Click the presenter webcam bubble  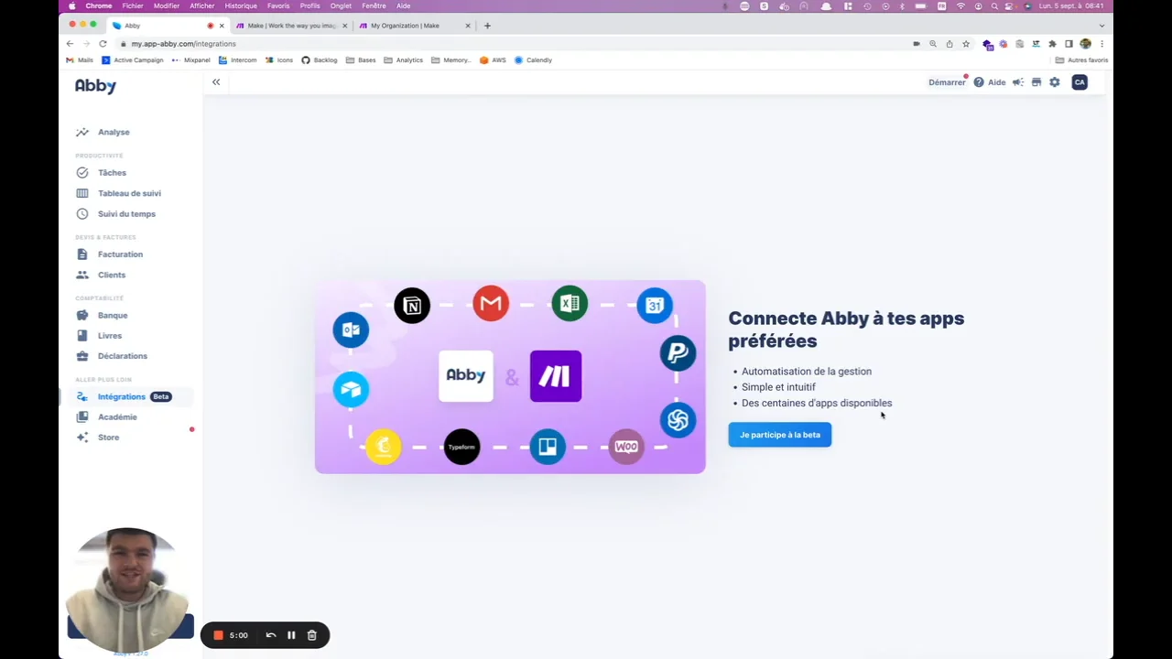point(129,589)
